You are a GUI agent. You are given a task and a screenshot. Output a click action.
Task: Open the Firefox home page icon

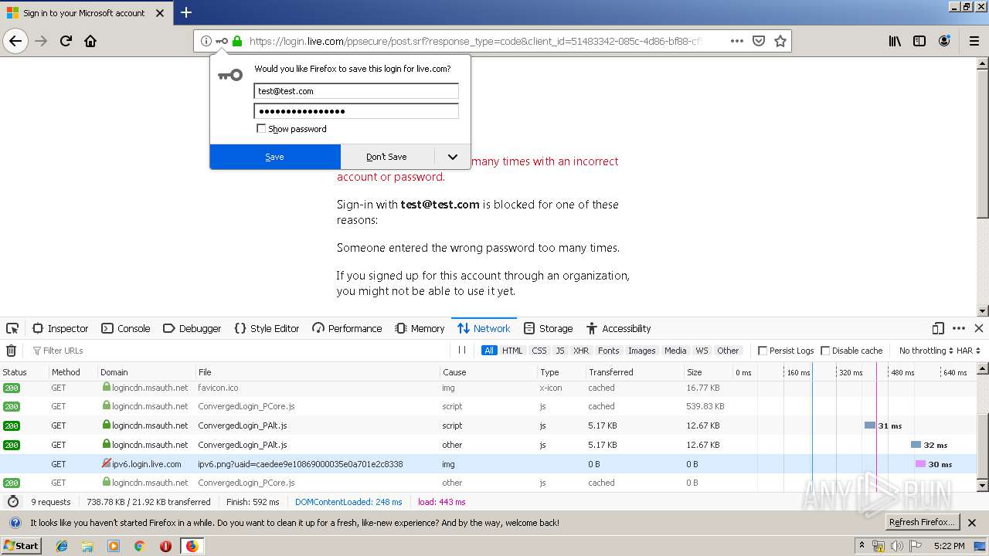pos(90,41)
